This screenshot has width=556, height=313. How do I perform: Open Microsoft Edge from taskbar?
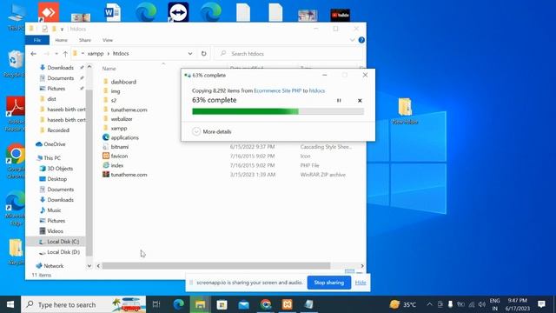click(x=178, y=304)
